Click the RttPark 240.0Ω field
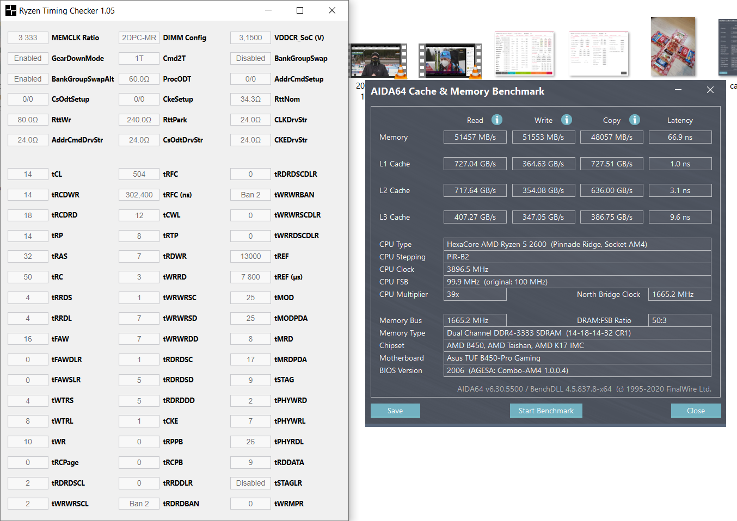The height and width of the screenshot is (521, 737). tap(139, 120)
